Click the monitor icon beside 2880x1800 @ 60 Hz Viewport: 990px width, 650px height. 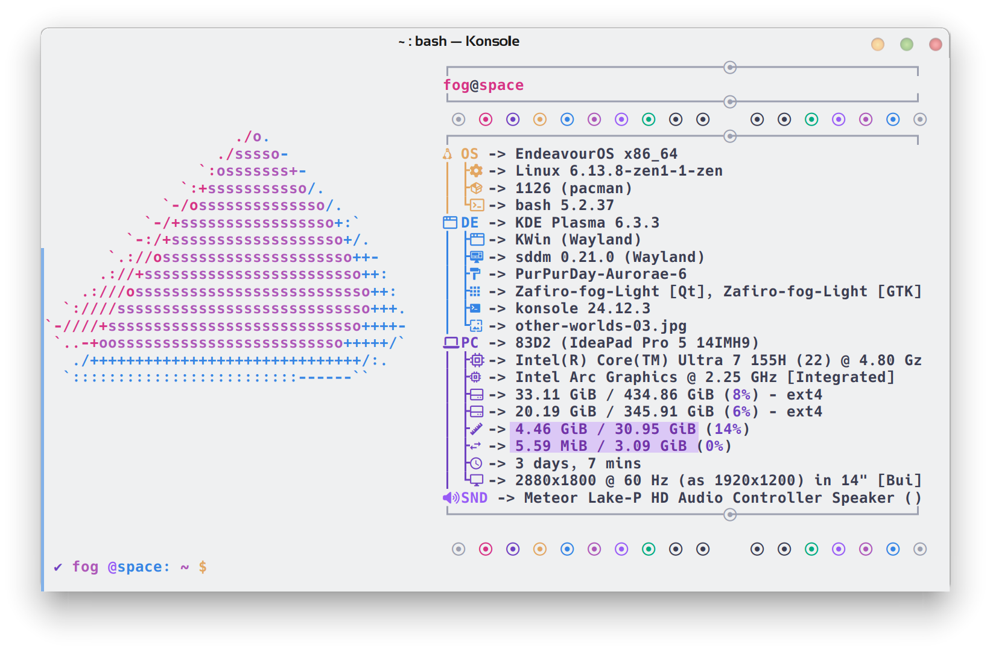tap(477, 480)
